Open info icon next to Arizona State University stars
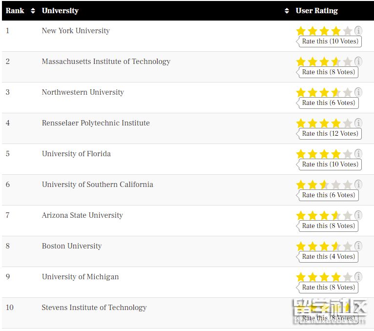This screenshot has height=331, width=374. [358, 215]
